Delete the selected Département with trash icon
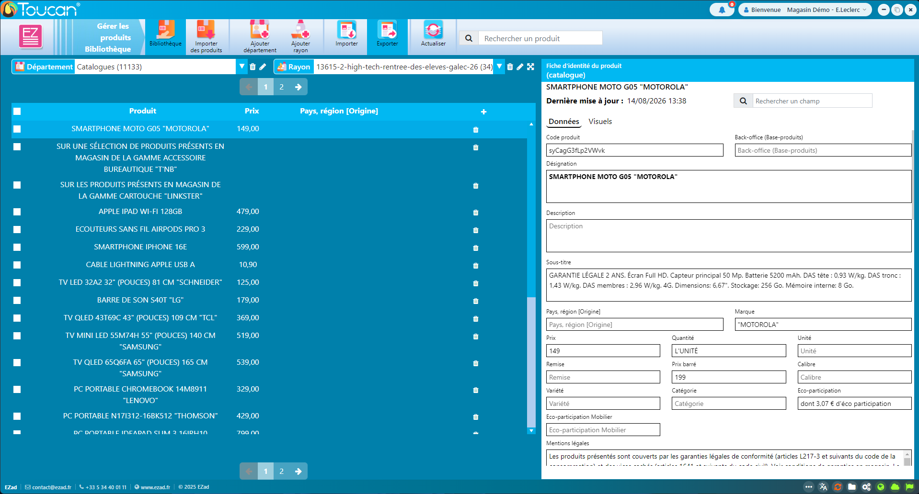This screenshot has height=494, width=919. click(253, 67)
